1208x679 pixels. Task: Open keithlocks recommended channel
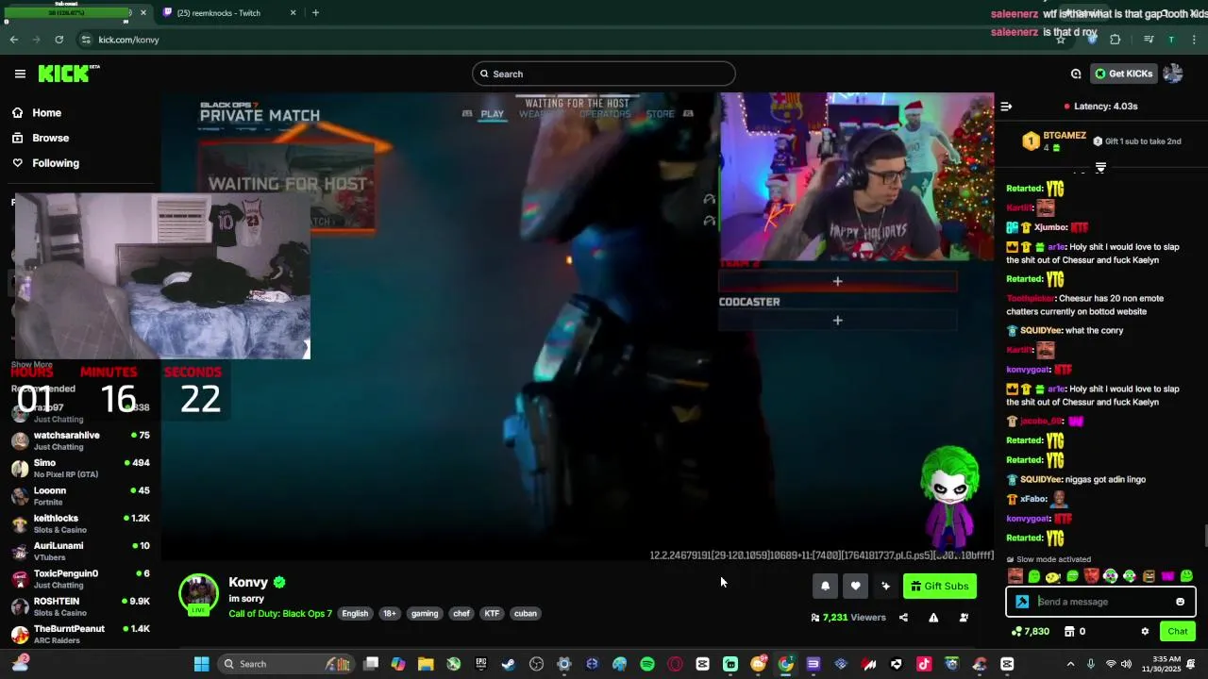[80, 523]
